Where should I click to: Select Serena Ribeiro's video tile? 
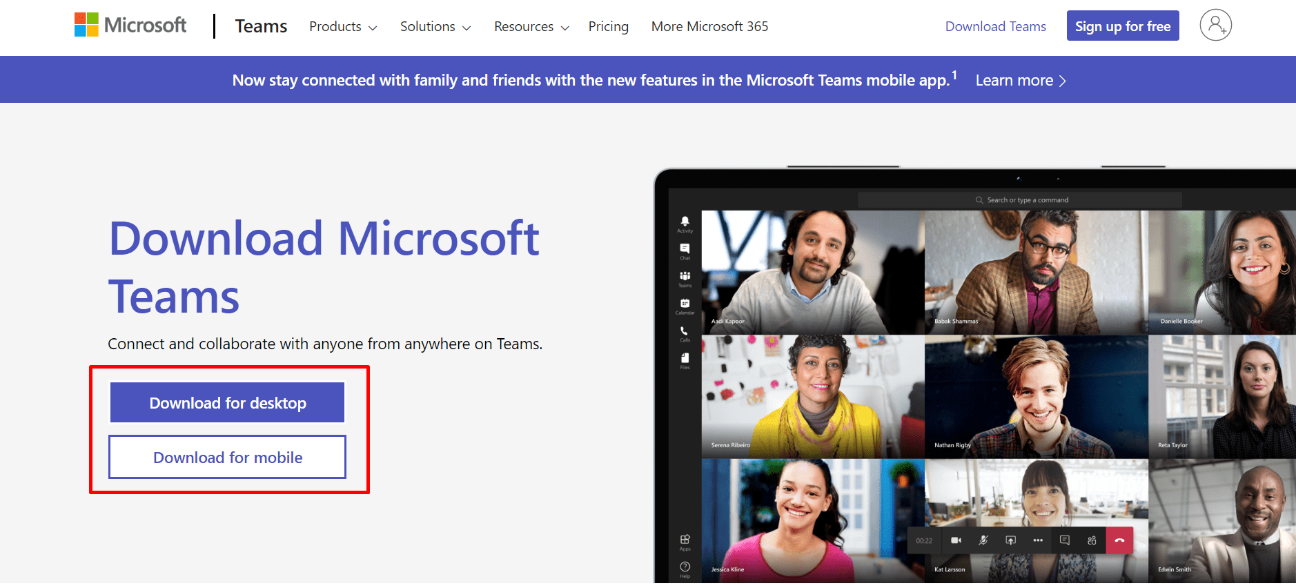pyautogui.click(x=813, y=397)
